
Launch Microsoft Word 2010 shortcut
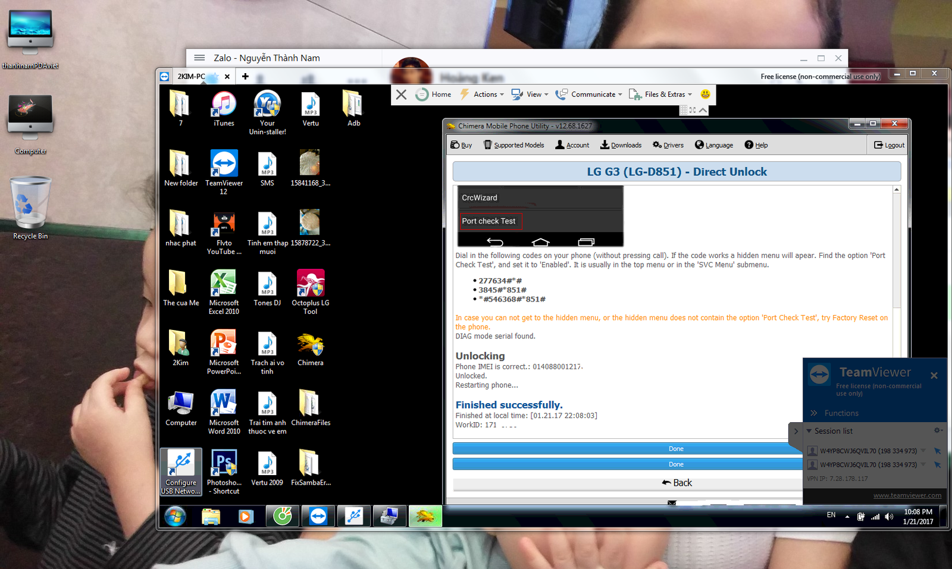(x=224, y=411)
